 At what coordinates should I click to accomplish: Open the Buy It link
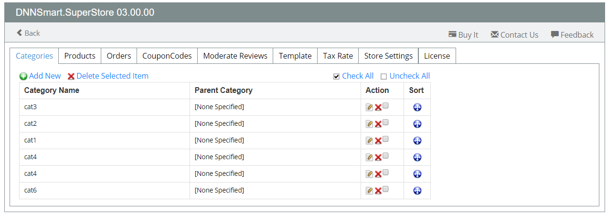[x=463, y=35]
